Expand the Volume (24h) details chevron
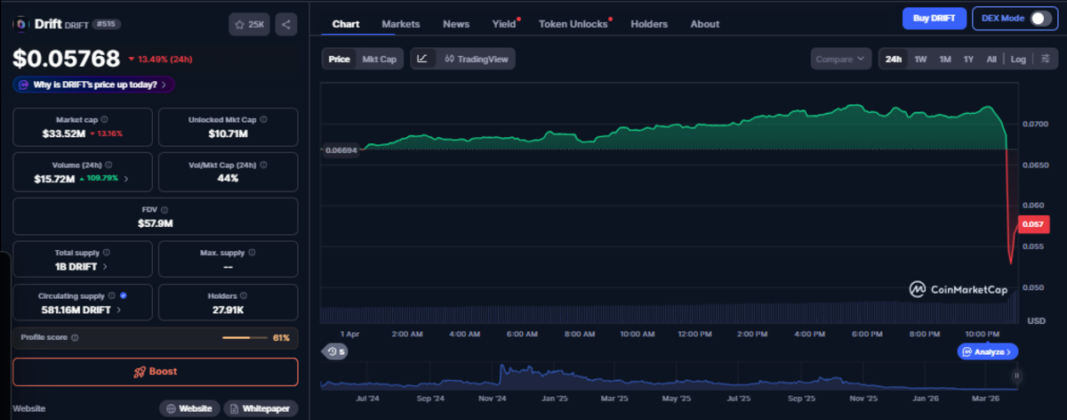Image resolution: width=1067 pixels, height=420 pixels. pos(125,179)
